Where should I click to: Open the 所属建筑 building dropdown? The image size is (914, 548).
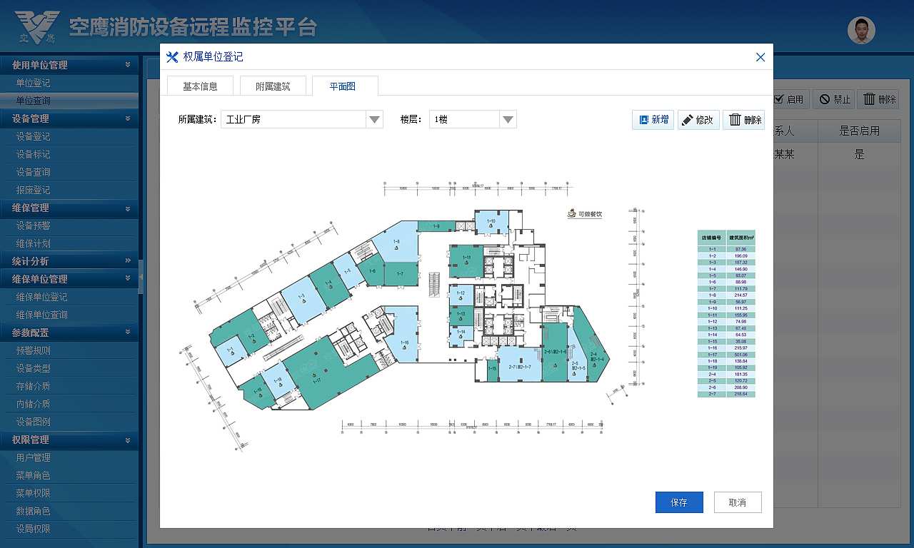point(374,119)
